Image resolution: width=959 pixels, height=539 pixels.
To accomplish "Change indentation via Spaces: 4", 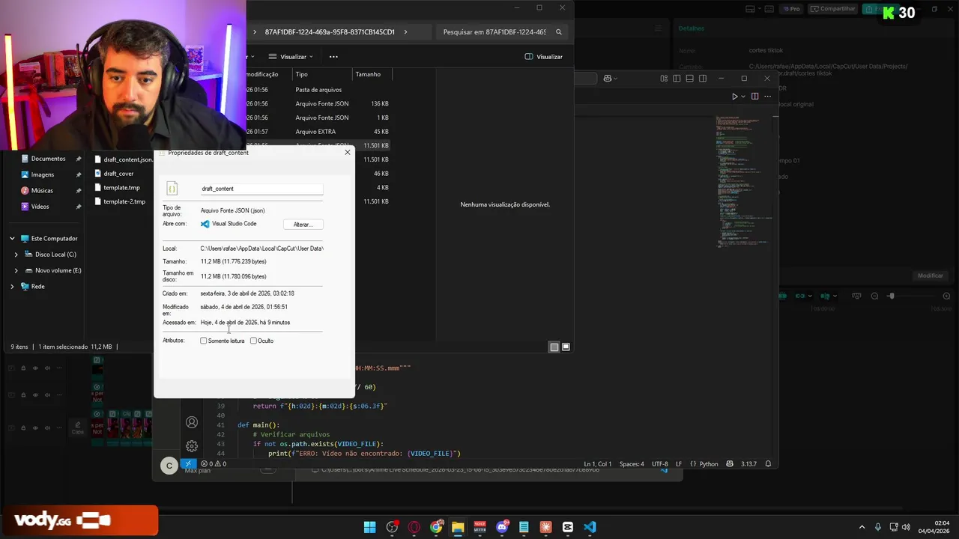I will 632,464.
